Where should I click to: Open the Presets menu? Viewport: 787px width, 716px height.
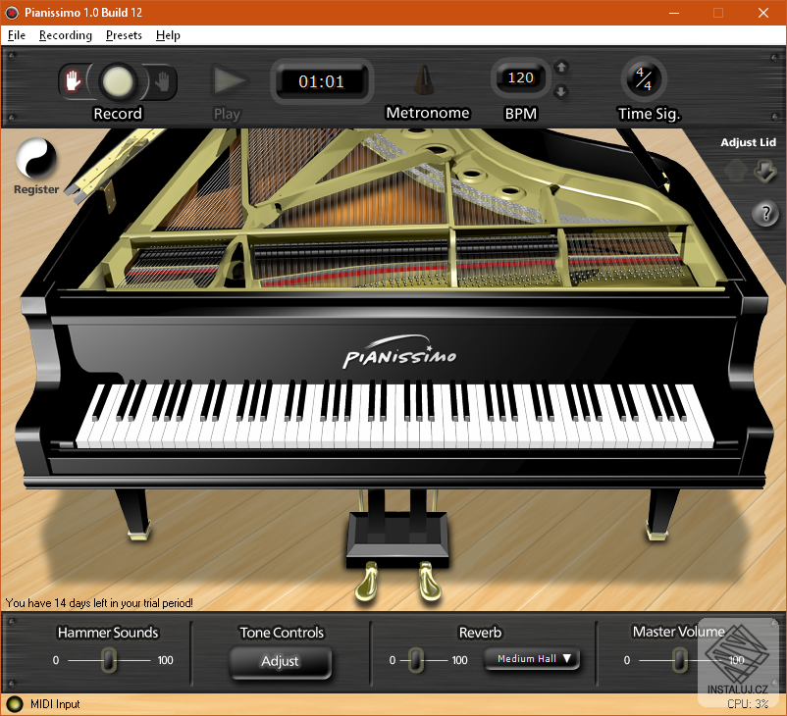tap(123, 34)
